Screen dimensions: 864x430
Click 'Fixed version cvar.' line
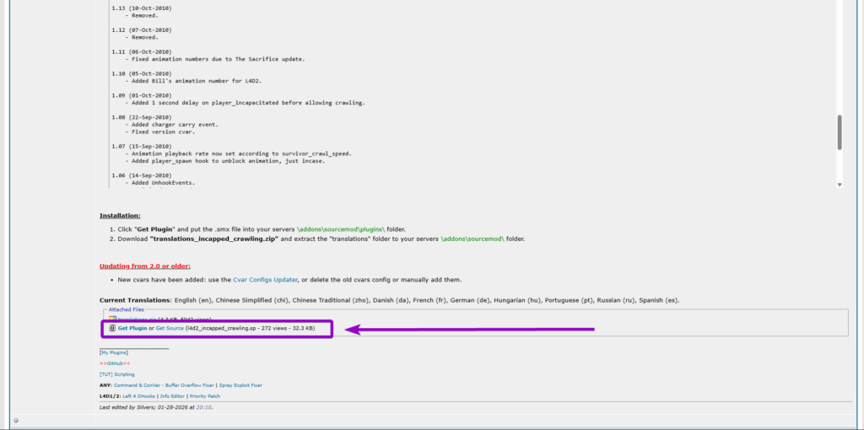(x=160, y=132)
